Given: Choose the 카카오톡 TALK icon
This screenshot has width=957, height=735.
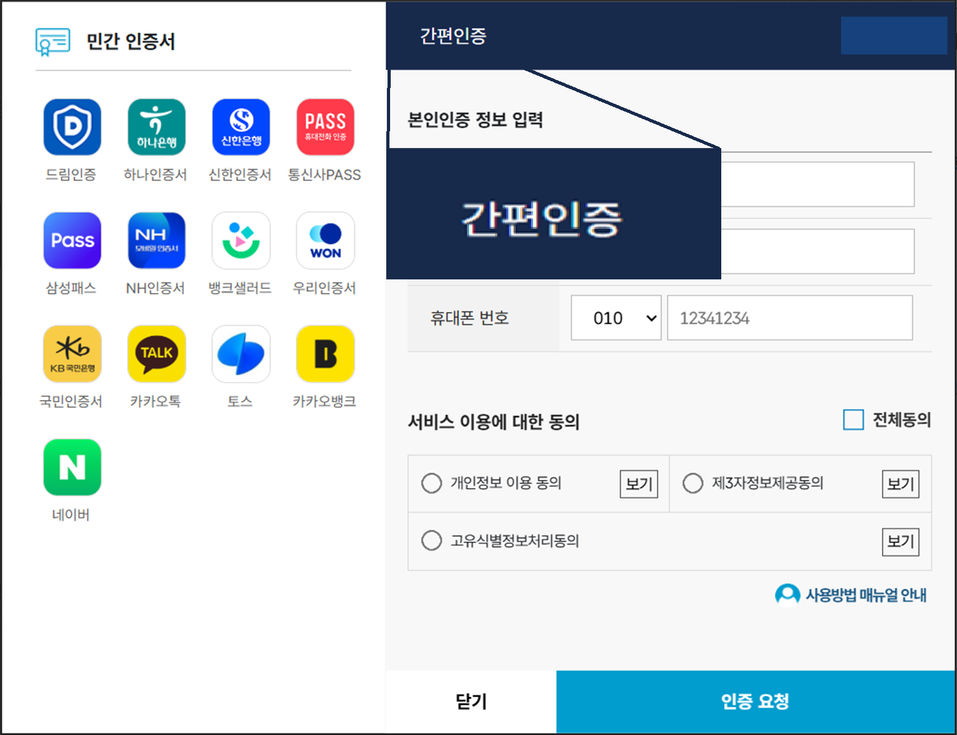Looking at the screenshot, I should tap(157, 354).
